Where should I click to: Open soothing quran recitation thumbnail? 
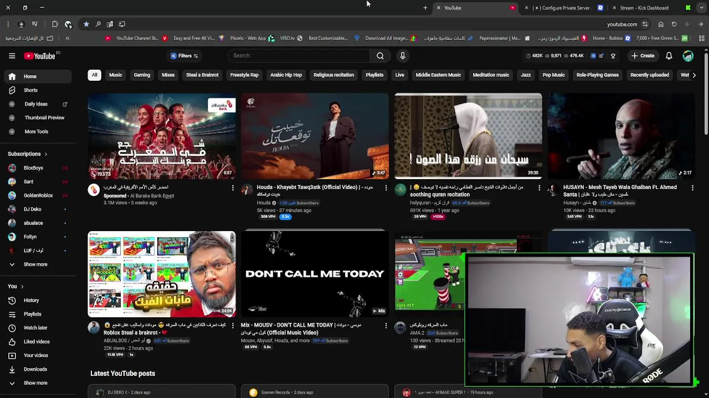pos(468,136)
